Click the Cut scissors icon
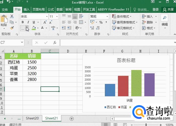The height and width of the screenshot is (126, 176). pyautogui.click(x=12, y=16)
